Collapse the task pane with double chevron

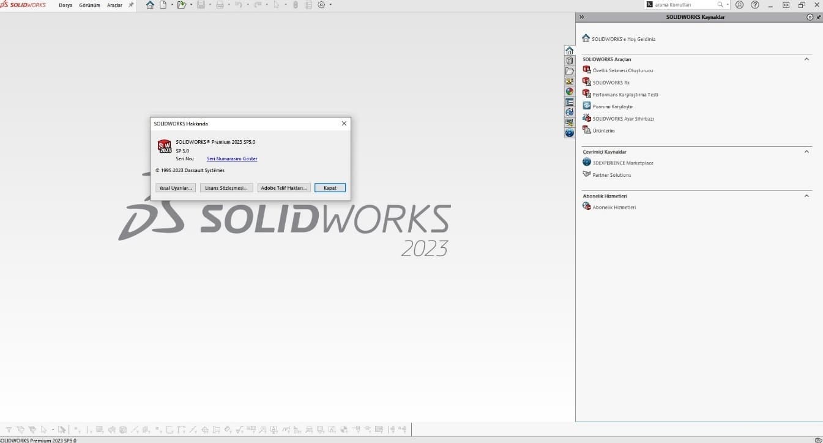coord(582,17)
